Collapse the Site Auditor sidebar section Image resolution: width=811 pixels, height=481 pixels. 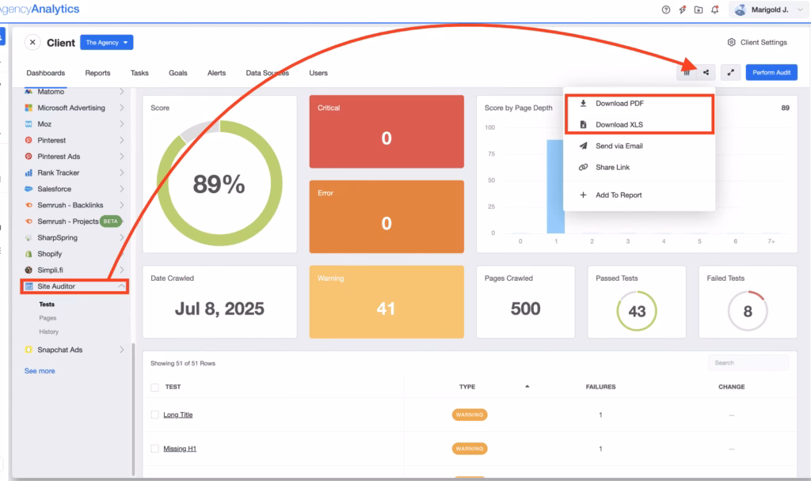coord(121,286)
